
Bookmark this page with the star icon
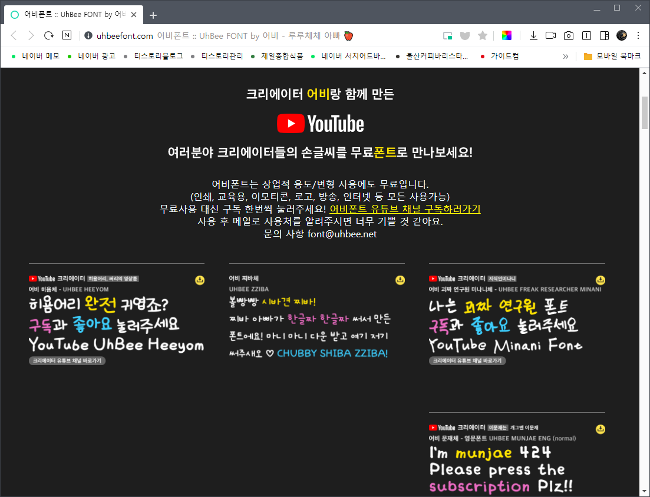click(482, 35)
